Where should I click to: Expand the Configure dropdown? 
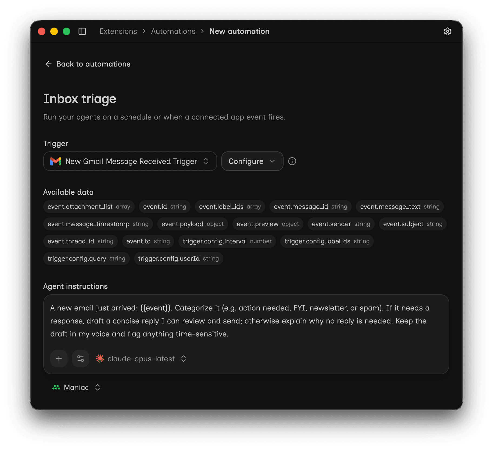252,161
